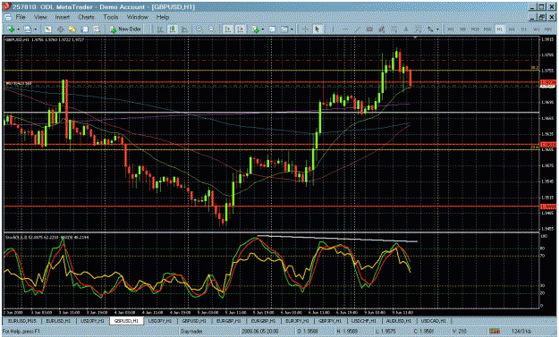The width and height of the screenshot is (559, 337).
Task: Open the Window menu
Action: (137, 17)
